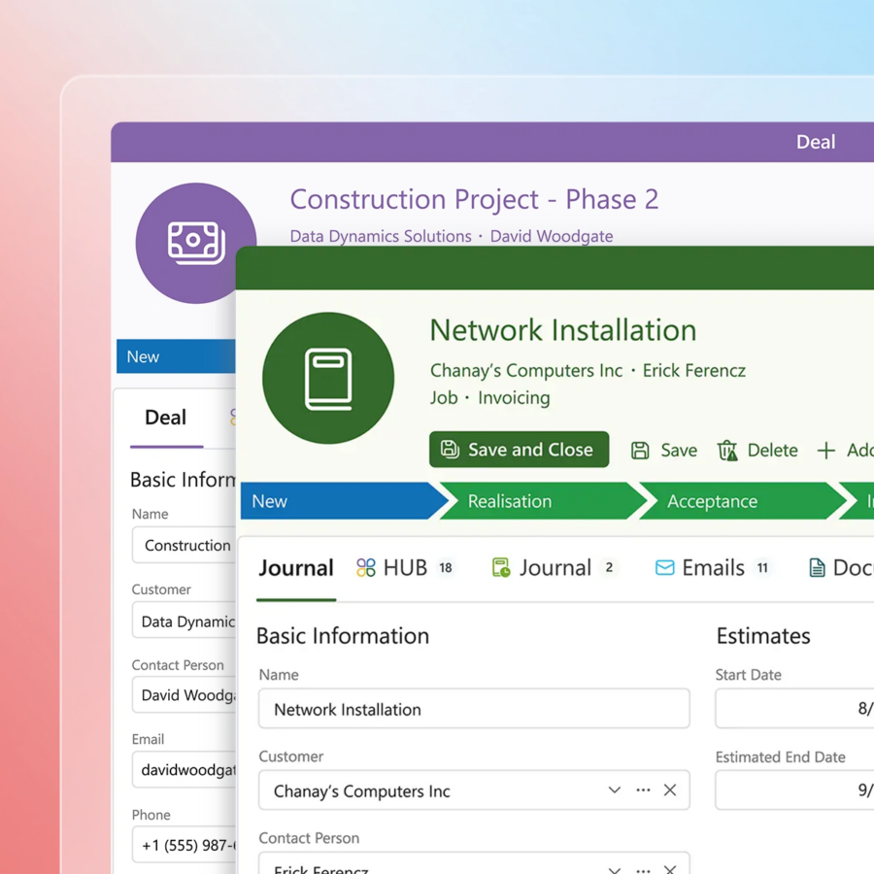
Task: Click the Basic Information heading in Network Installation
Action: (343, 636)
